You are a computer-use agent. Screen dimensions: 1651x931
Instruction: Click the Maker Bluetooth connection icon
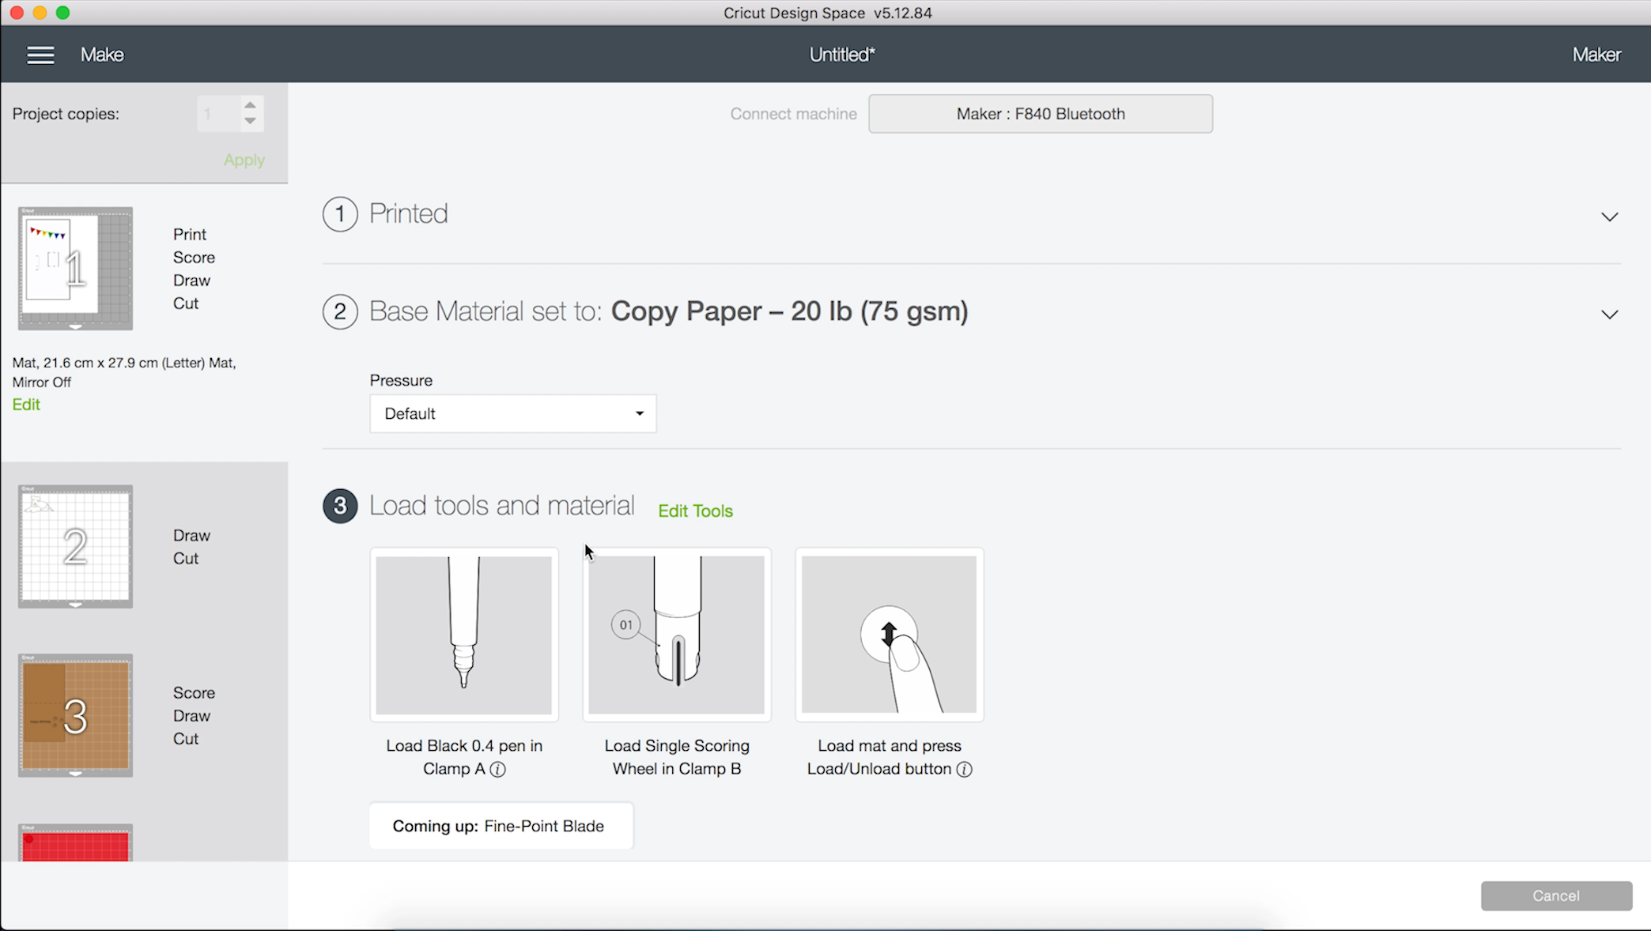pyautogui.click(x=1040, y=113)
